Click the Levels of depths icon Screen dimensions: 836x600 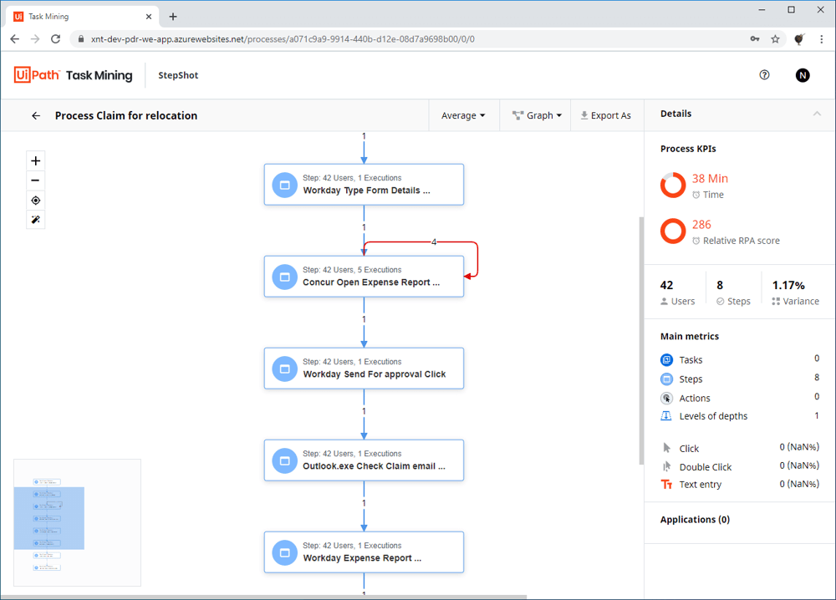click(666, 416)
